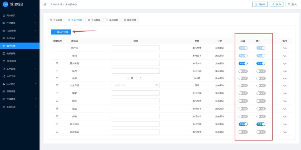The height and width of the screenshot is (150, 301).
Task: Click calendar icon in 出生日期 date field
Action: coord(157,85)
